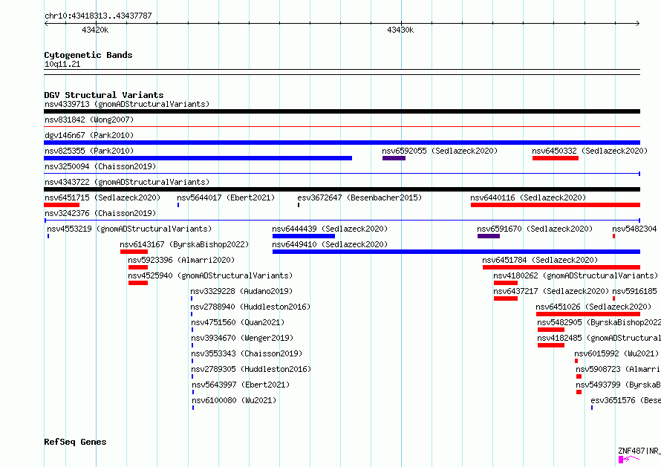Click the red bar under nsv5923396
This screenshot has height=467, width=661.
point(138,267)
